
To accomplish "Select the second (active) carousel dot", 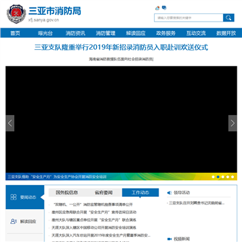I will [218, 177].
